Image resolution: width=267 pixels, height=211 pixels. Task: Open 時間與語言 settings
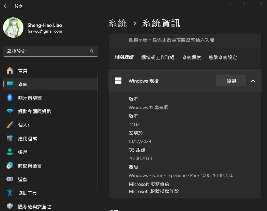click(51, 166)
